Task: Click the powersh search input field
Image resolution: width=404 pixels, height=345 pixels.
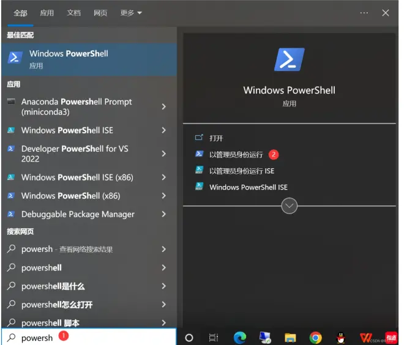Action: tap(89, 337)
